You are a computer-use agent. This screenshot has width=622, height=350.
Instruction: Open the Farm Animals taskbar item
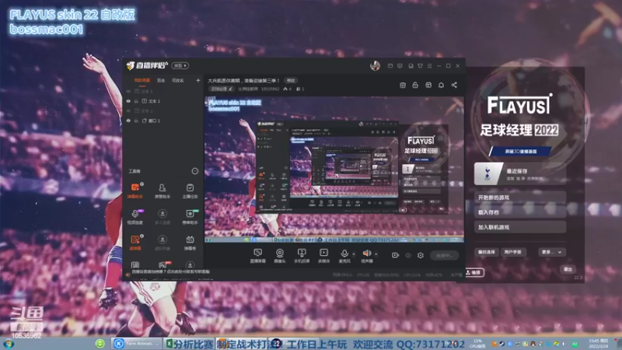[138, 344]
